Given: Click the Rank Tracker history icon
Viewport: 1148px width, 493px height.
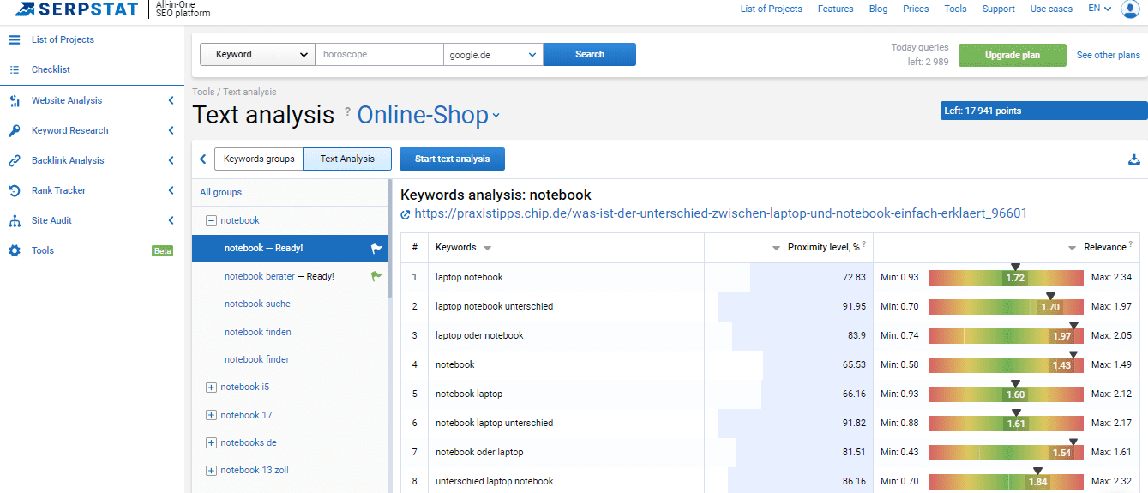Looking at the screenshot, I should (x=15, y=190).
